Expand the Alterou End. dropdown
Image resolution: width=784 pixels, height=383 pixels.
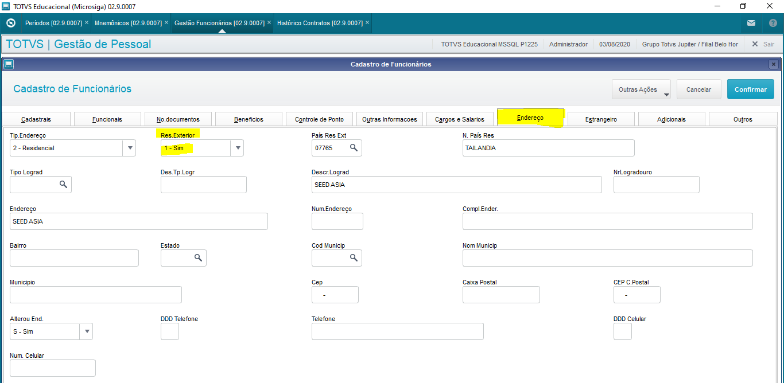[x=86, y=331]
